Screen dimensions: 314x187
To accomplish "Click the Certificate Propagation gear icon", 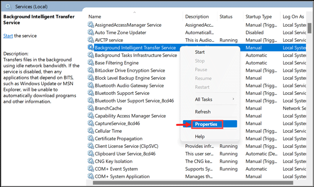I will [91, 139].
